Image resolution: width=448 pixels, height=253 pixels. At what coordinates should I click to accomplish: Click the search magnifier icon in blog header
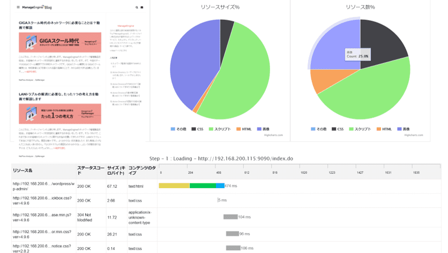pyautogui.click(x=137, y=8)
